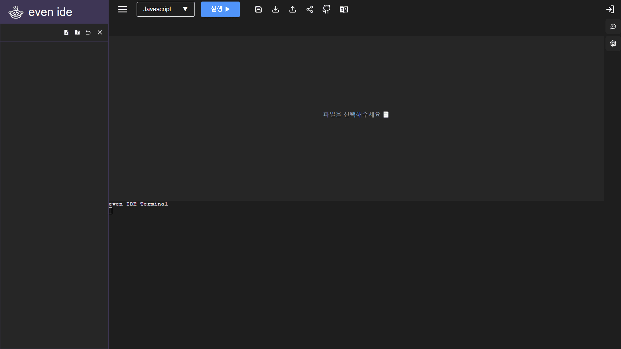The width and height of the screenshot is (621, 349).
Task: Open the GitHub icon
Action: click(327, 9)
